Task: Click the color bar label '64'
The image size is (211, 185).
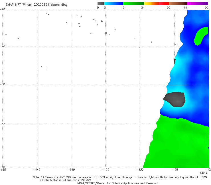Action: coord(186,7)
